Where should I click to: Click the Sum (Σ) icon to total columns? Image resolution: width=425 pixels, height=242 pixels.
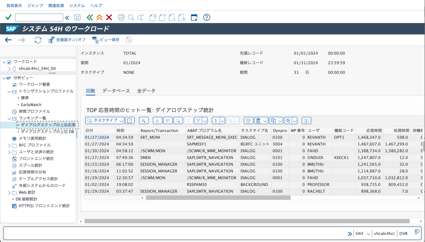click(x=216, y=120)
